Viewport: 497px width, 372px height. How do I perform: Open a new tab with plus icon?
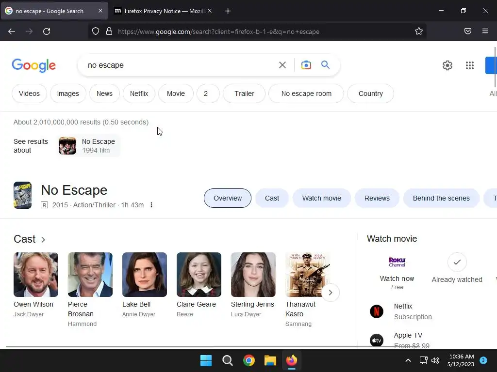(228, 11)
